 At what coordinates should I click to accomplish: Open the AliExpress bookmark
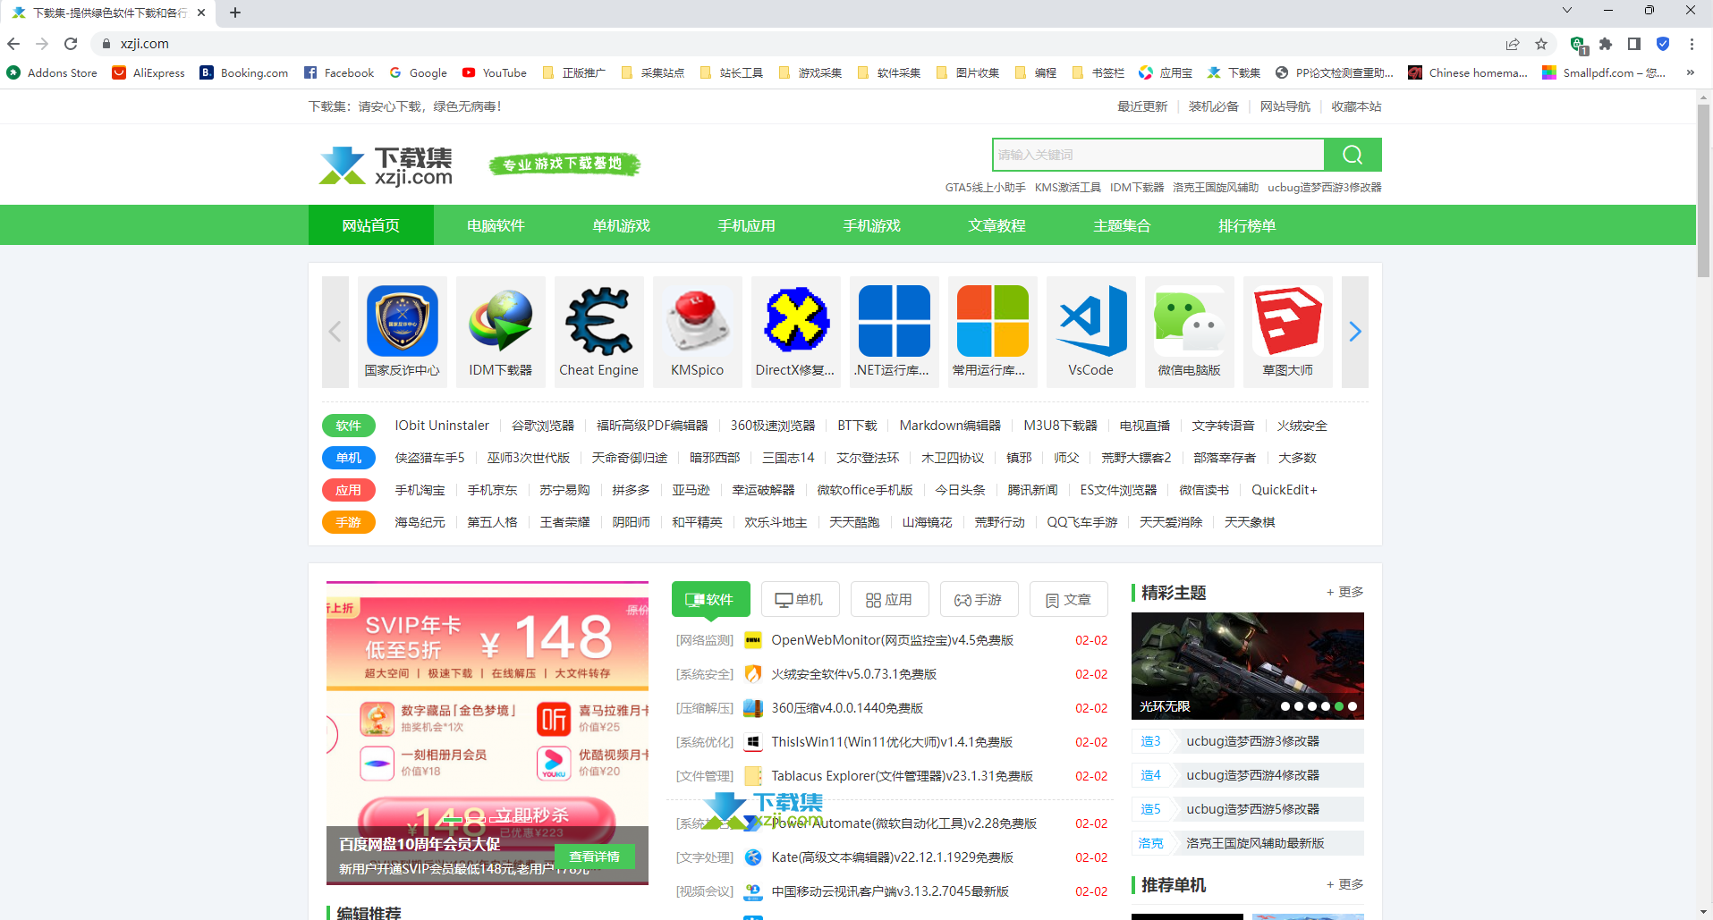[x=148, y=72]
